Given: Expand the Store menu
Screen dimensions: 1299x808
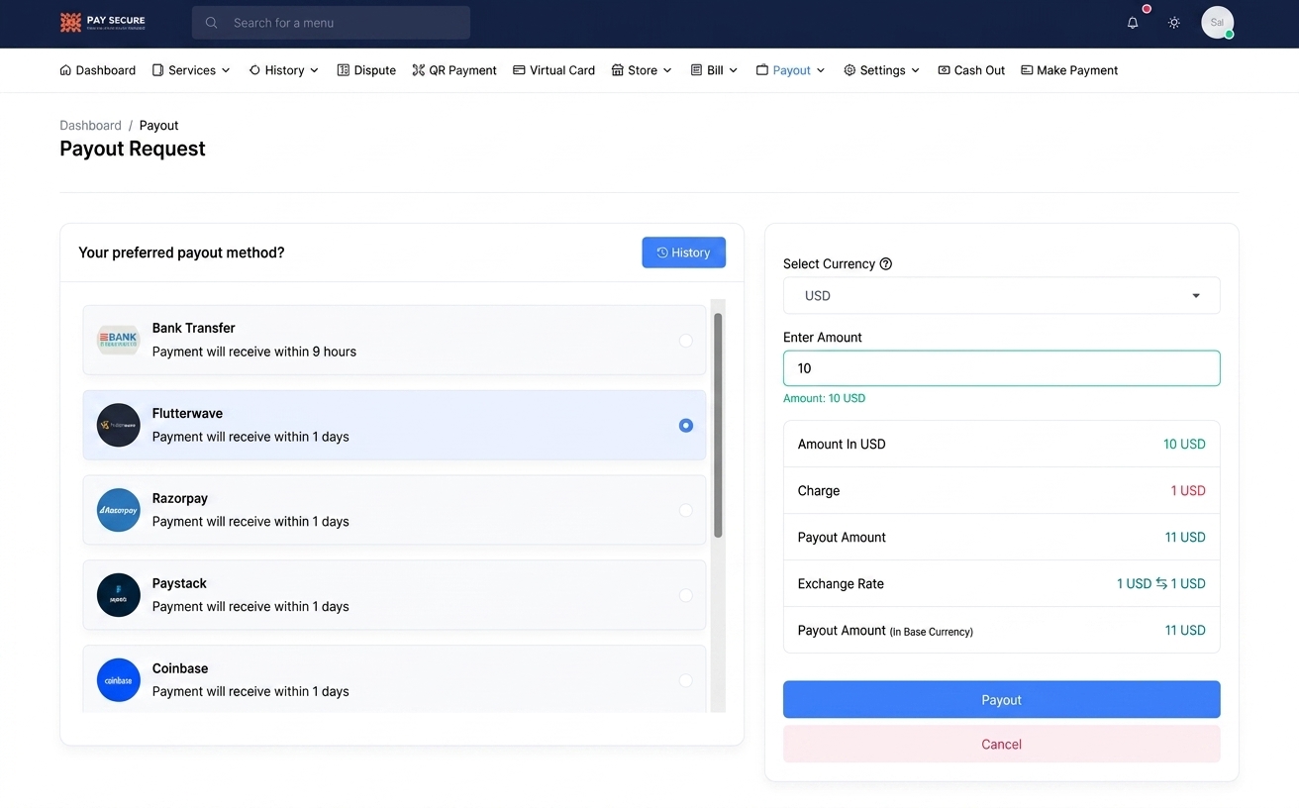Looking at the screenshot, I should click(643, 70).
